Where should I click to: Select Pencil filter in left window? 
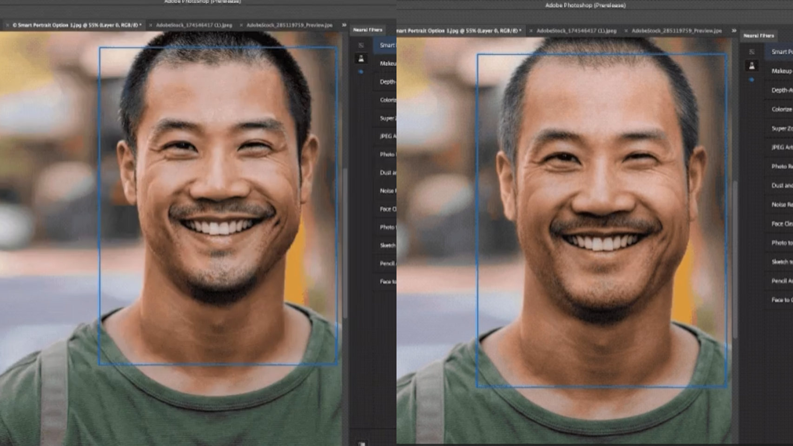(x=388, y=263)
